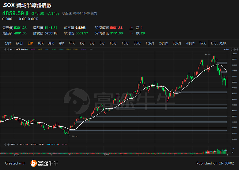Click the 昨收價 5233.18 value
This screenshot has height=170, width=239.
(51, 33)
